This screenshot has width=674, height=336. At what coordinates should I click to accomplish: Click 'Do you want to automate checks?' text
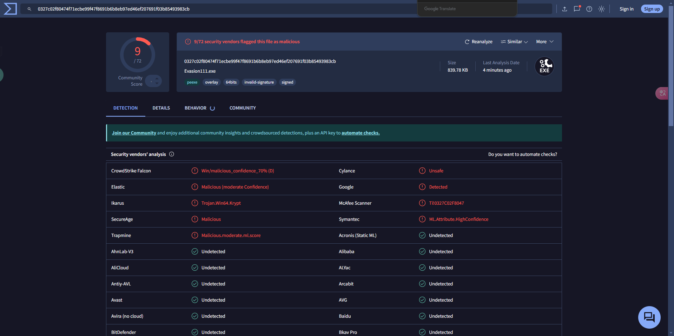click(522, 154)
